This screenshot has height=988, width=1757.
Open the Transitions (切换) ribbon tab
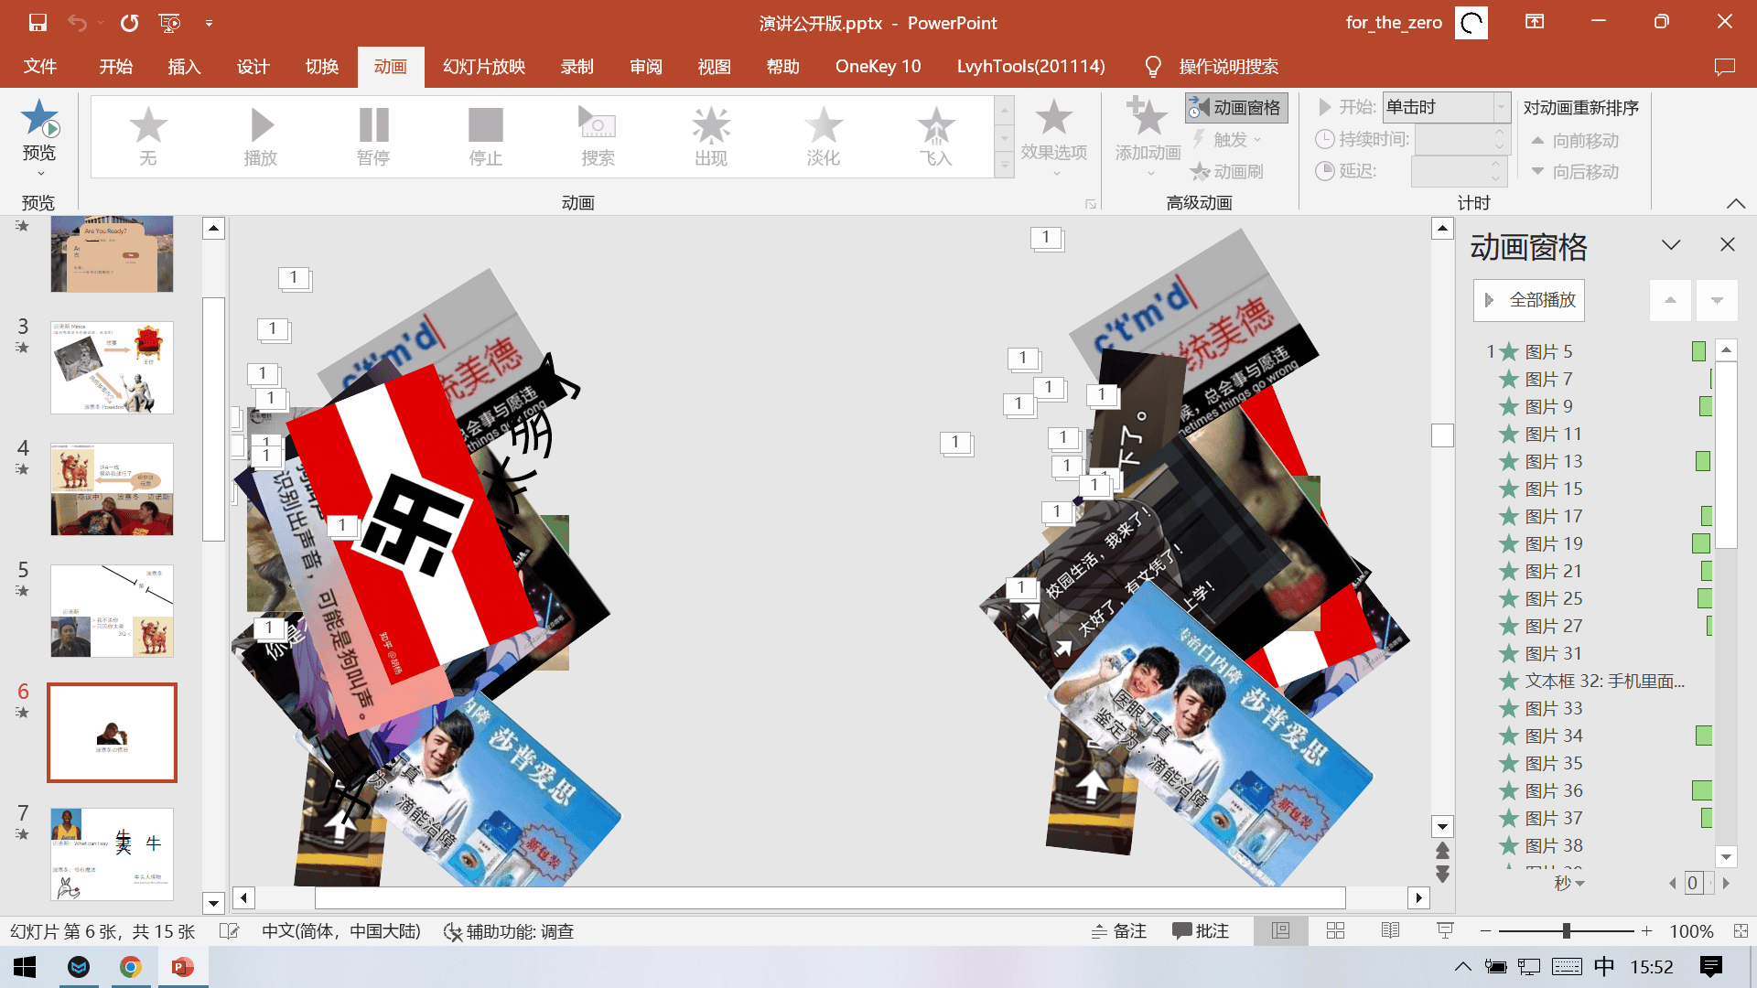pos(322,67)
